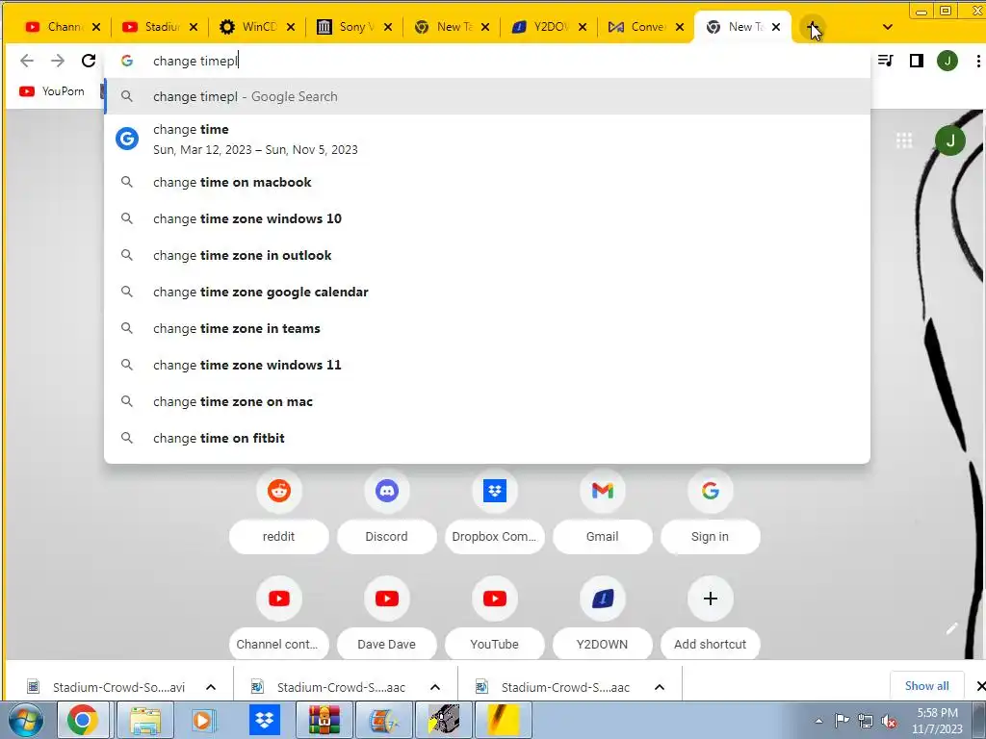Click the browser forward arrow

pos(58,61)
